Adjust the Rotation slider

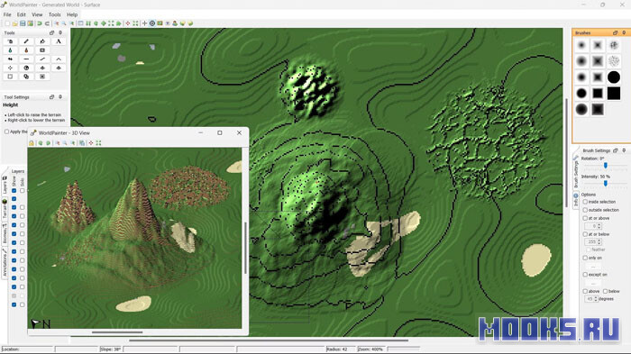pos(605,166)
